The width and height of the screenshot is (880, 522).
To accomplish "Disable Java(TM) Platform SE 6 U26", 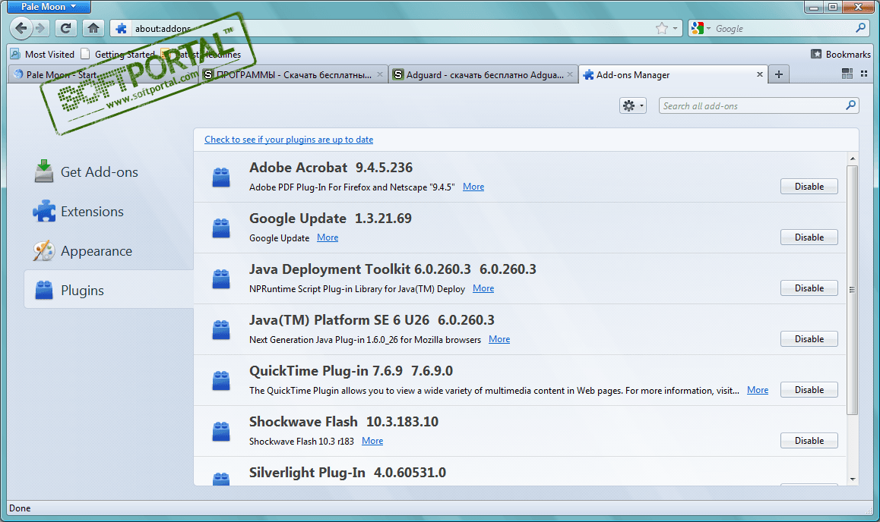I will click(x=809, y=339).
